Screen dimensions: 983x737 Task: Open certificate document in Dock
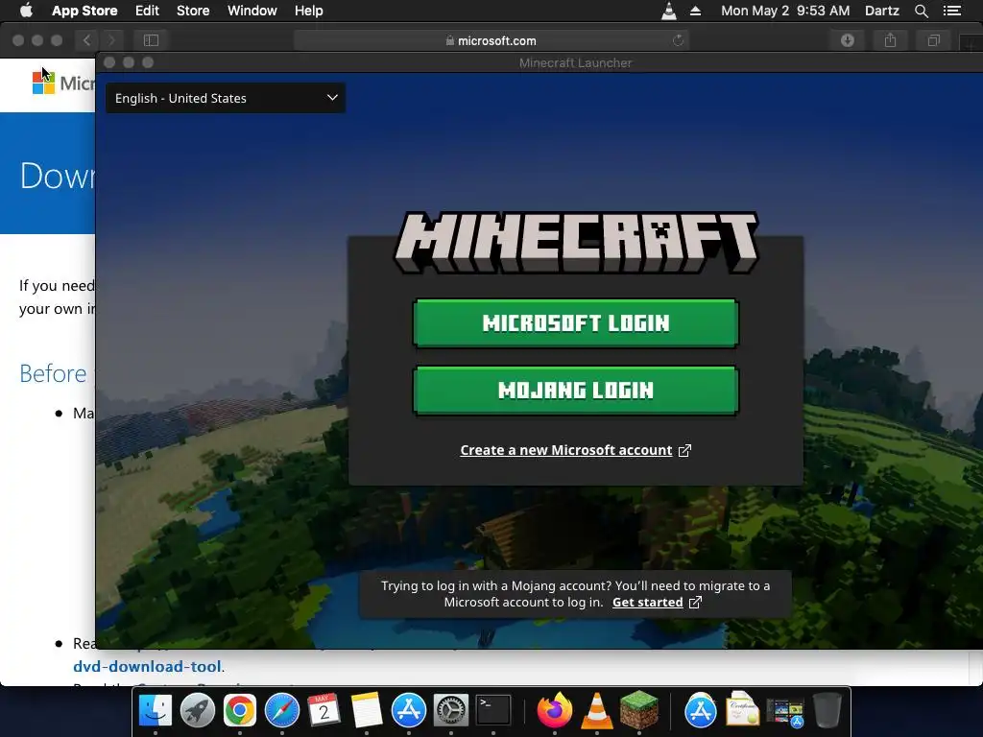742,709
